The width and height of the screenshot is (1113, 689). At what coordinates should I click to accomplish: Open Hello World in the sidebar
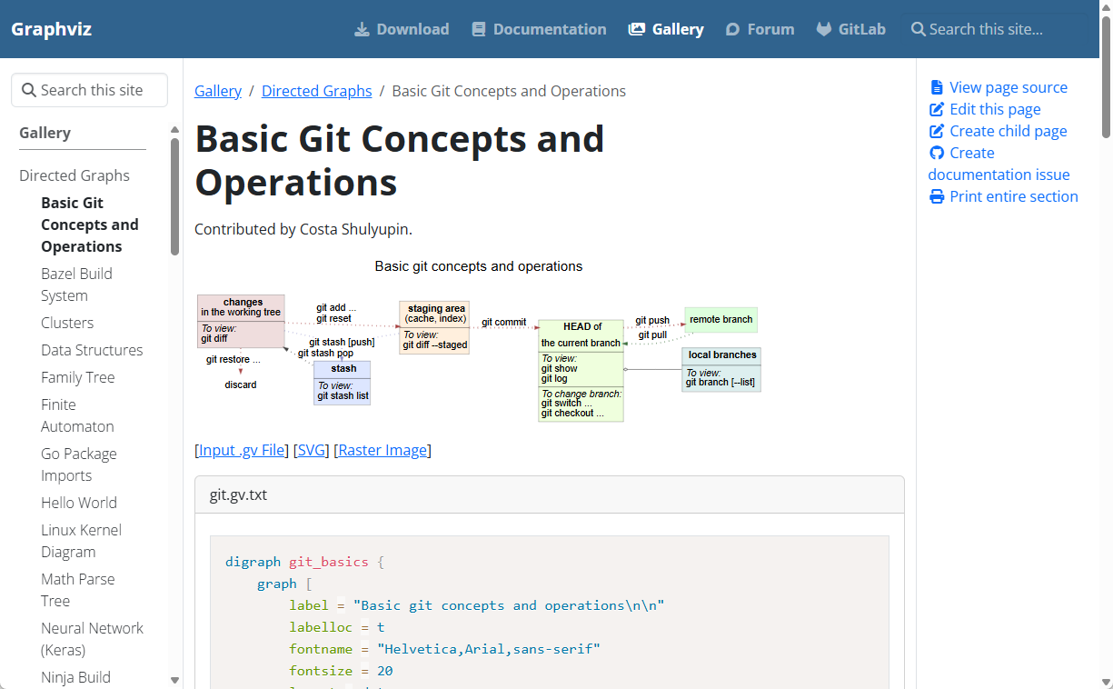point(79,503)
